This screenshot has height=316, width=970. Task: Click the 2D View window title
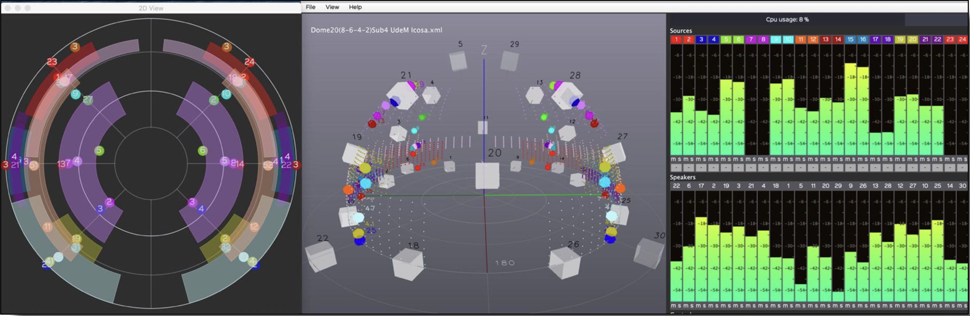(x=151, y=8)
